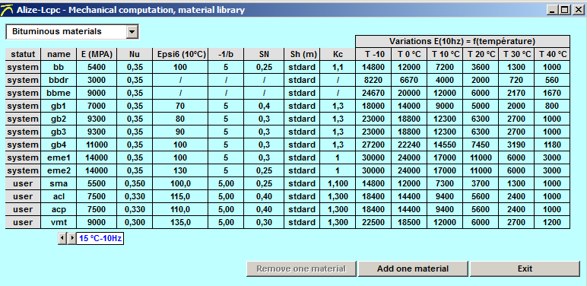Click the Nu column header
Image resolution: width=587 pixels, height=286 pixels.
tap(135, 54)
